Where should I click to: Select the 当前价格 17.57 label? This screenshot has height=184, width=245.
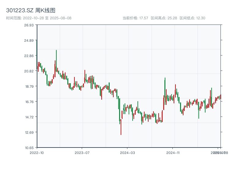(x=135, y=18)
